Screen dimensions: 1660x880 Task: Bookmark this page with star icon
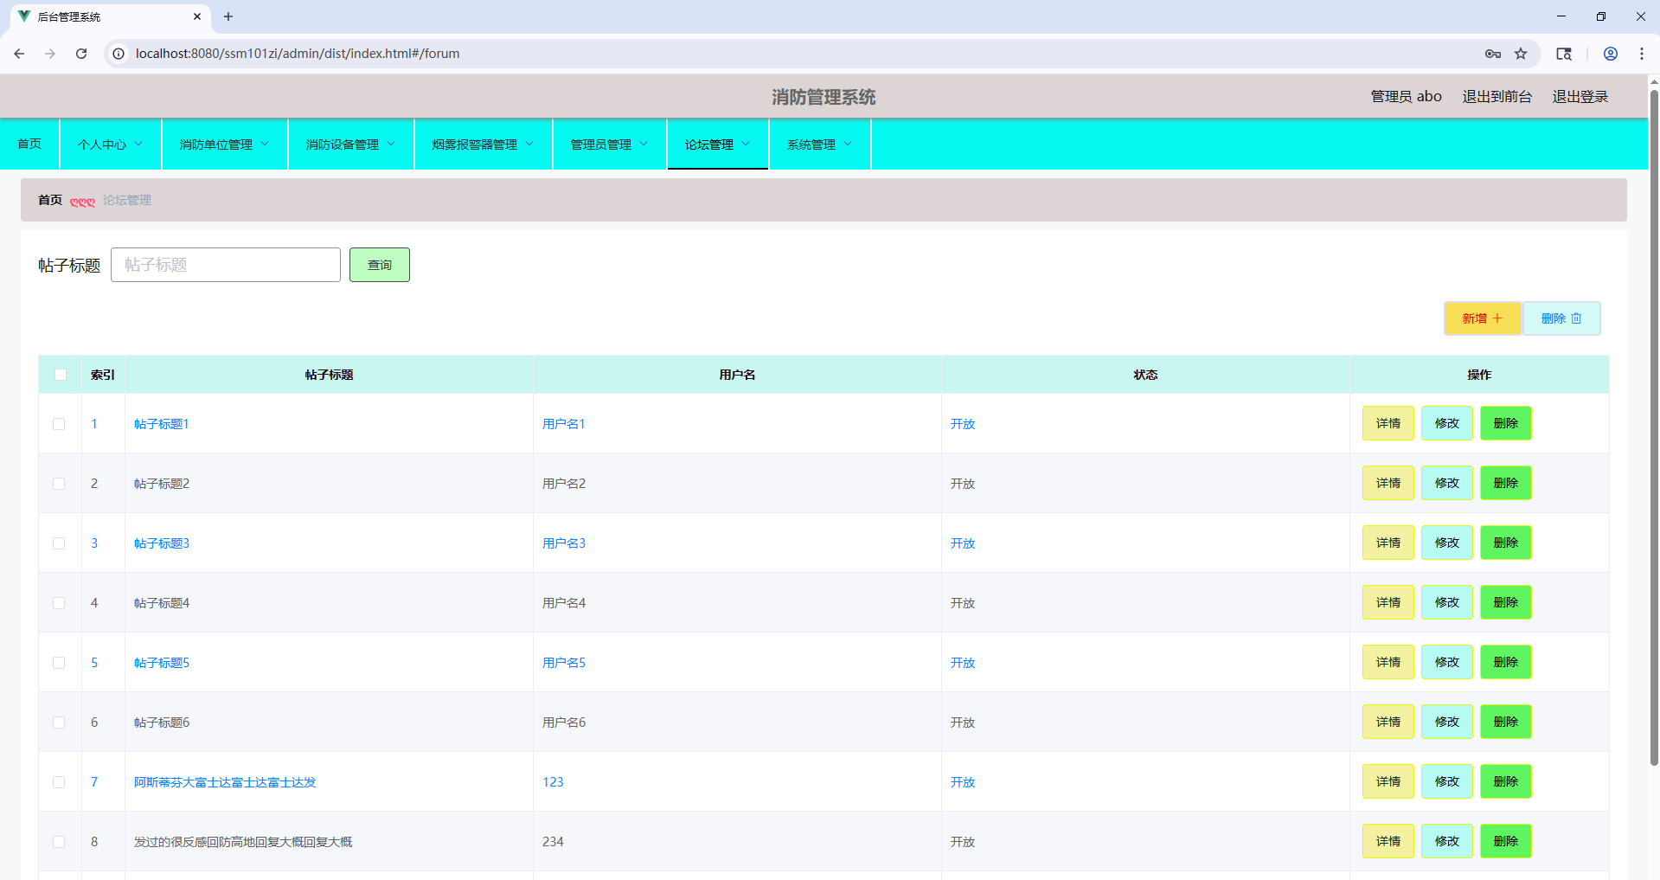pyautogui.click(x=1521, y=54)
